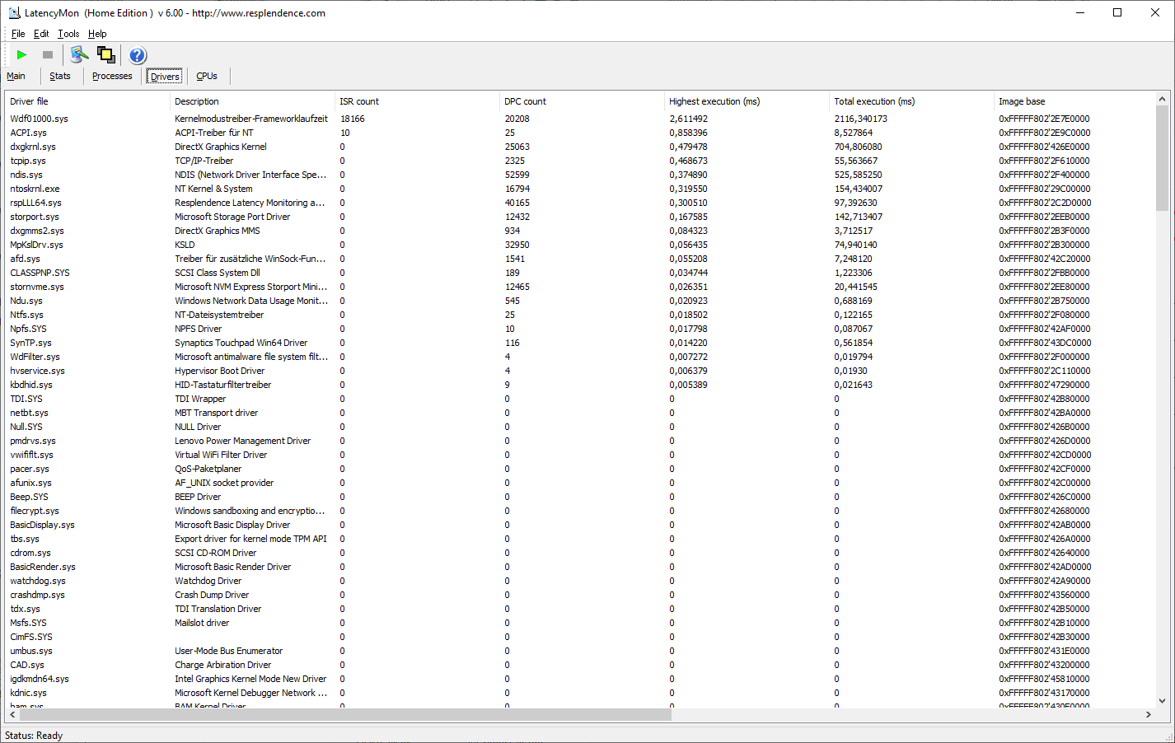
Task: Select the storport.sys driver row
Action: coord(580,217)
